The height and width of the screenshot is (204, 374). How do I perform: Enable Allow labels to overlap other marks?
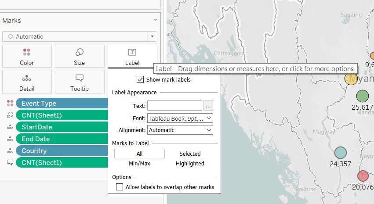[x=120, y=187]
